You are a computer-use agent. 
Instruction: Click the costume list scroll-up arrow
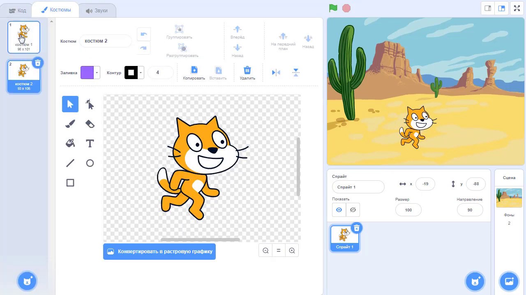(52, 22)
